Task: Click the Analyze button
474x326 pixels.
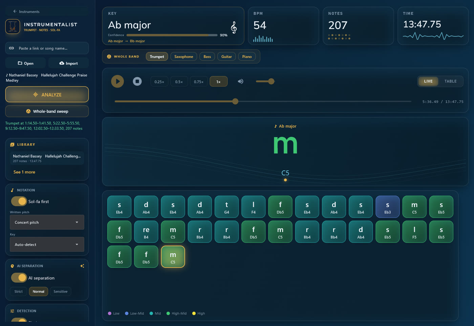Action: (47, 94)
